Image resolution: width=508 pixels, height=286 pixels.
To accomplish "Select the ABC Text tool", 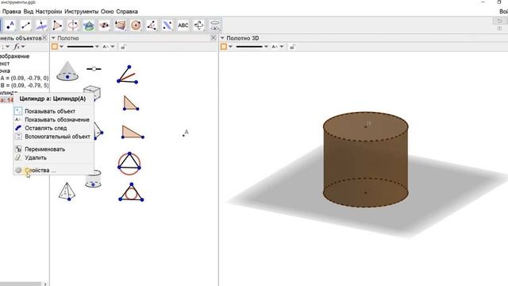I will click(183, 25).
